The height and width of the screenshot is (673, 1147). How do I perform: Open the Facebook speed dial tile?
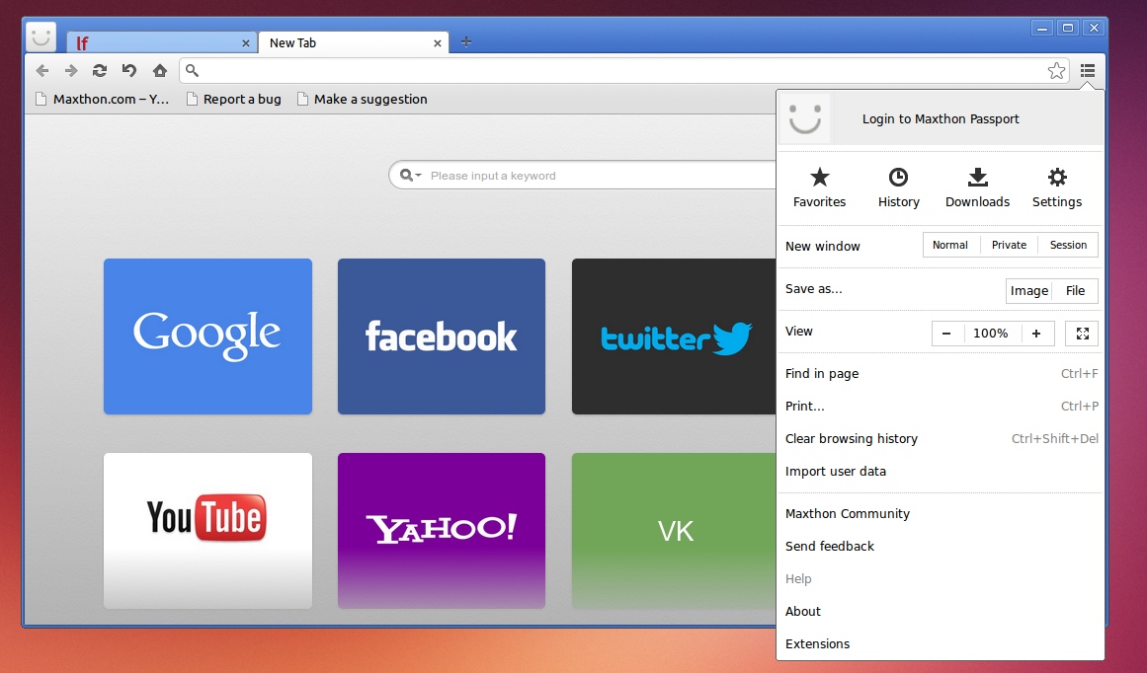click(x=441, y=336)
